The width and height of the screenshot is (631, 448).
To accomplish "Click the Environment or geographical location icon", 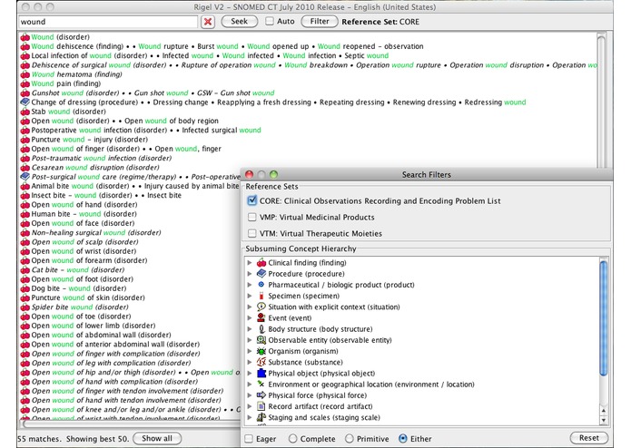I will tap(261, 385).
